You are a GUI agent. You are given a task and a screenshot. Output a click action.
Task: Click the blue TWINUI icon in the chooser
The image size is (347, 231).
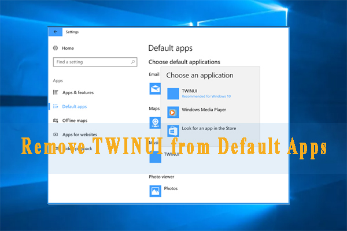(x=173, y=94)
